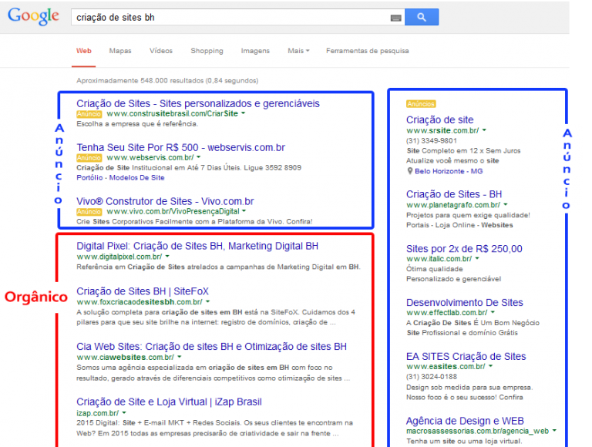The width and height of the screenshot is (592, 447).
Task: Click the phone number (31) 3024-0188
Action: pos(432,376)
